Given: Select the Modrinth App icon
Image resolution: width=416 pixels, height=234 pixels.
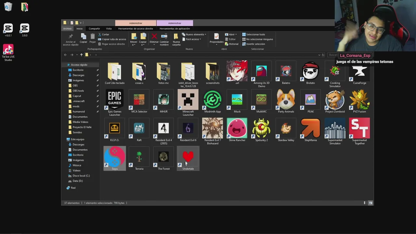Looking at the screenshot, I should point(213,100).
